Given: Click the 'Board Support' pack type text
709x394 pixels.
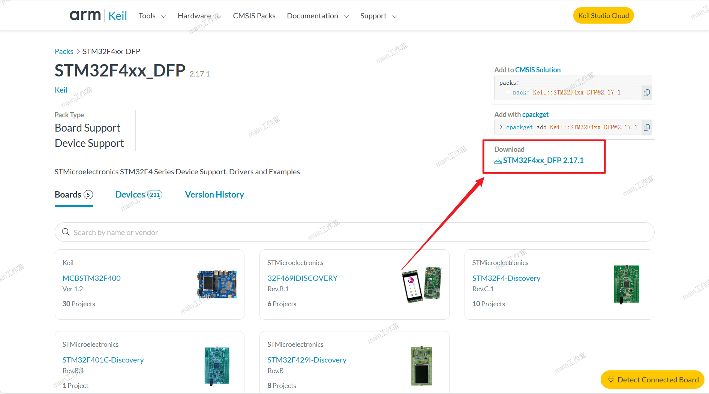Looking at the screenshot, I should 87,128.
